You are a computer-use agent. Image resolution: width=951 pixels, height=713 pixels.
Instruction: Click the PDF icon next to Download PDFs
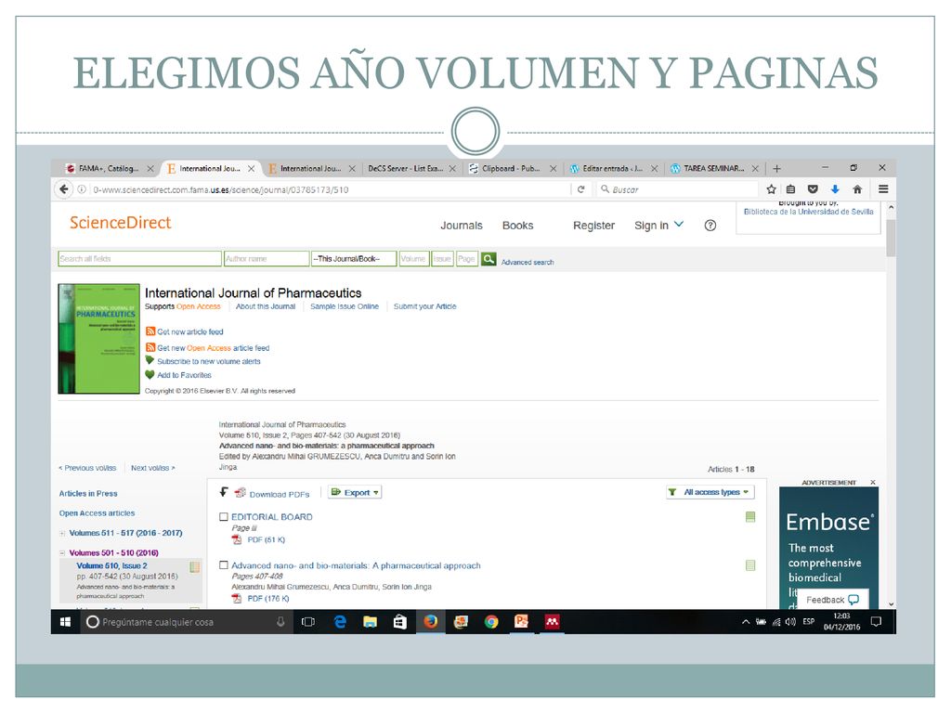click(x=241, y=493)
